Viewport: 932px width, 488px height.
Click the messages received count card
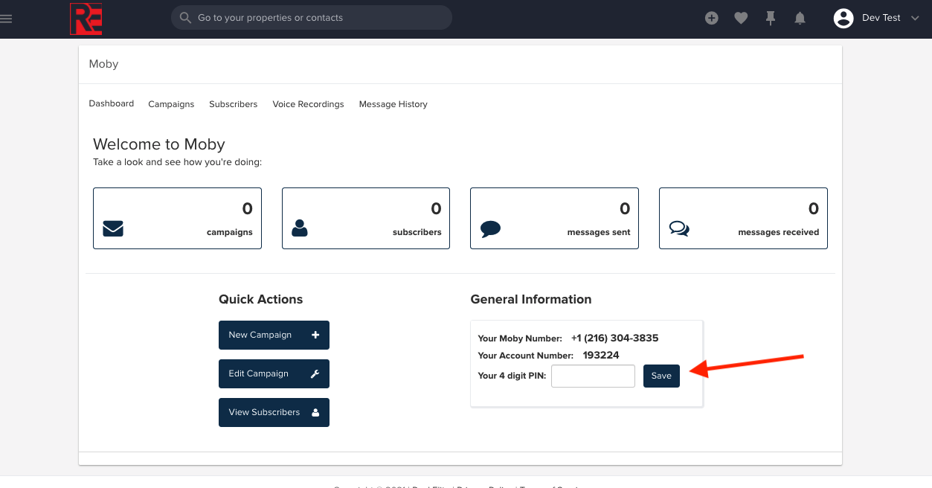coord(743,218)
